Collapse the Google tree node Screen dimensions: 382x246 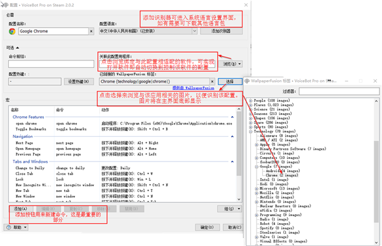pos(257,167)
